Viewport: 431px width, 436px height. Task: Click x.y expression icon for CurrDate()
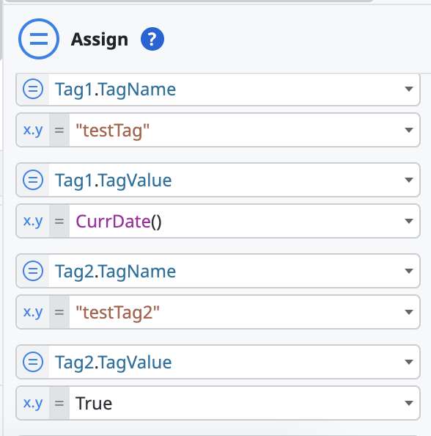33,221
